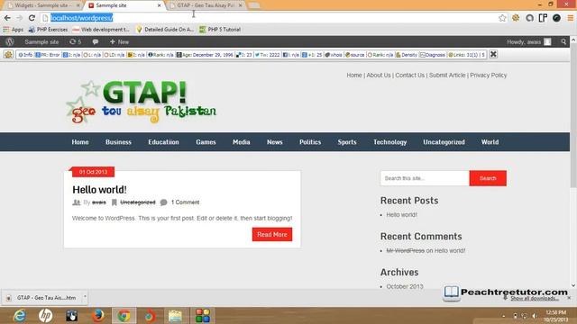Image resolution: width=577 pixels, height=324 pixels.
Task: Open Submit Article in top links
Action: coord(447,75)
